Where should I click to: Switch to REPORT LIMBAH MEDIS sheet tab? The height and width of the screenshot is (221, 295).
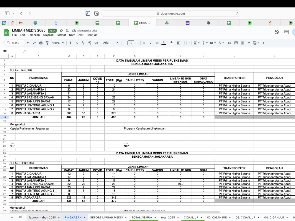coord(106,217)
